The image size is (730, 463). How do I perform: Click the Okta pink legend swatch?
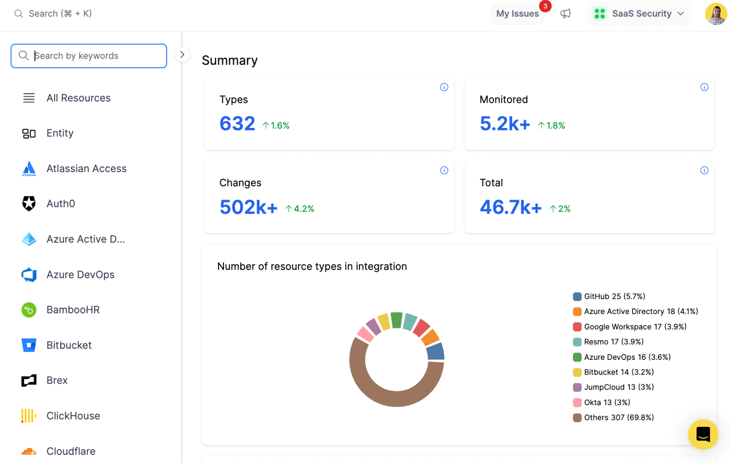[577, 403]
